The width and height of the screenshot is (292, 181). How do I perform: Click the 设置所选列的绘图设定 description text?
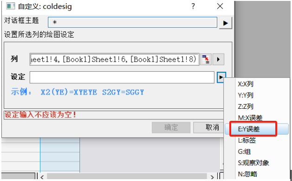39,35
